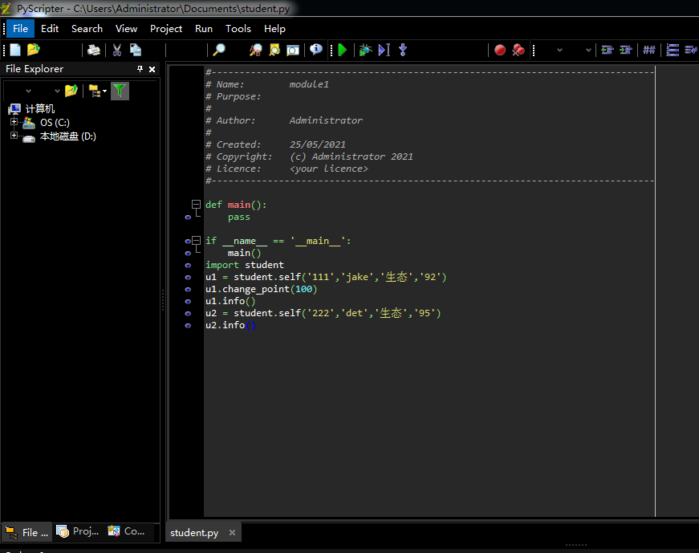This screenshot has width=699, height=553.
Task: Click the Cut scissors icon
Action: [116, 50]
